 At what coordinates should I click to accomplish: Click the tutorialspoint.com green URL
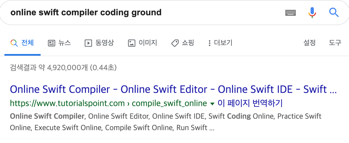tap(108, 103)
